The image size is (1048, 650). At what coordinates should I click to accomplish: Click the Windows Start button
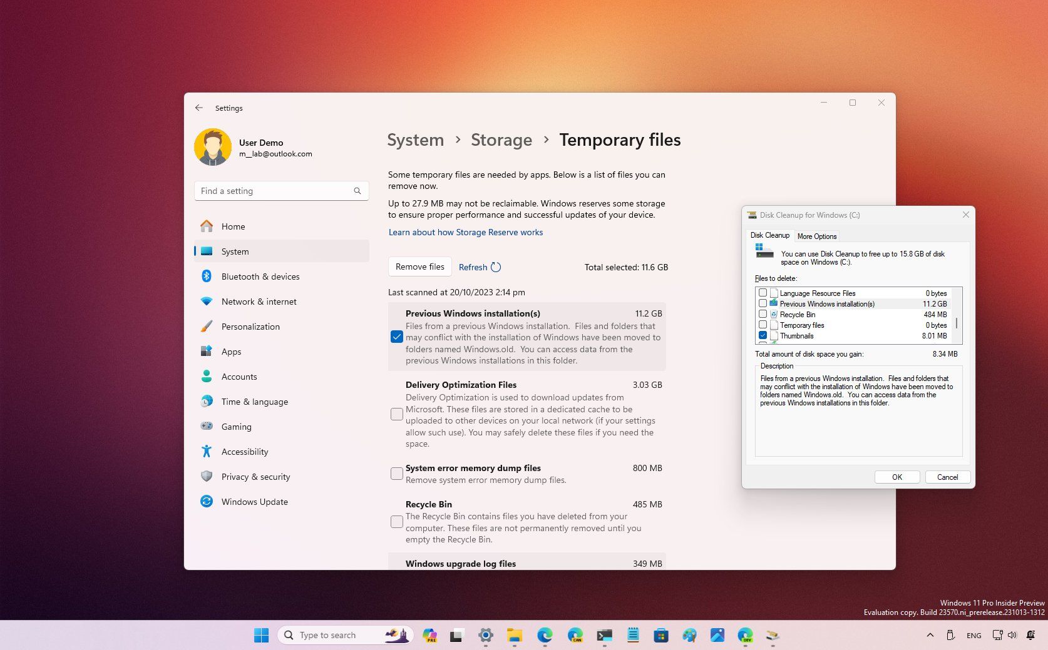coord(261,636)
